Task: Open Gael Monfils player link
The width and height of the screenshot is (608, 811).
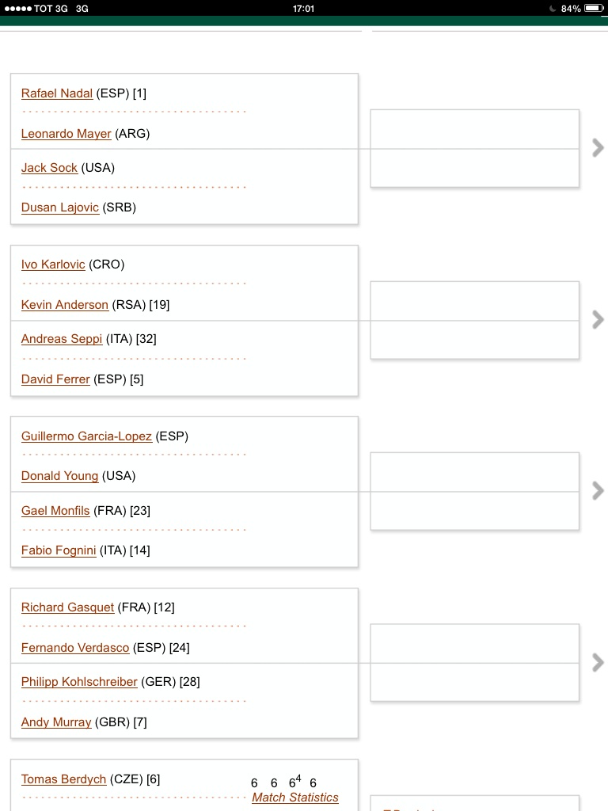Action: (55, 511)
